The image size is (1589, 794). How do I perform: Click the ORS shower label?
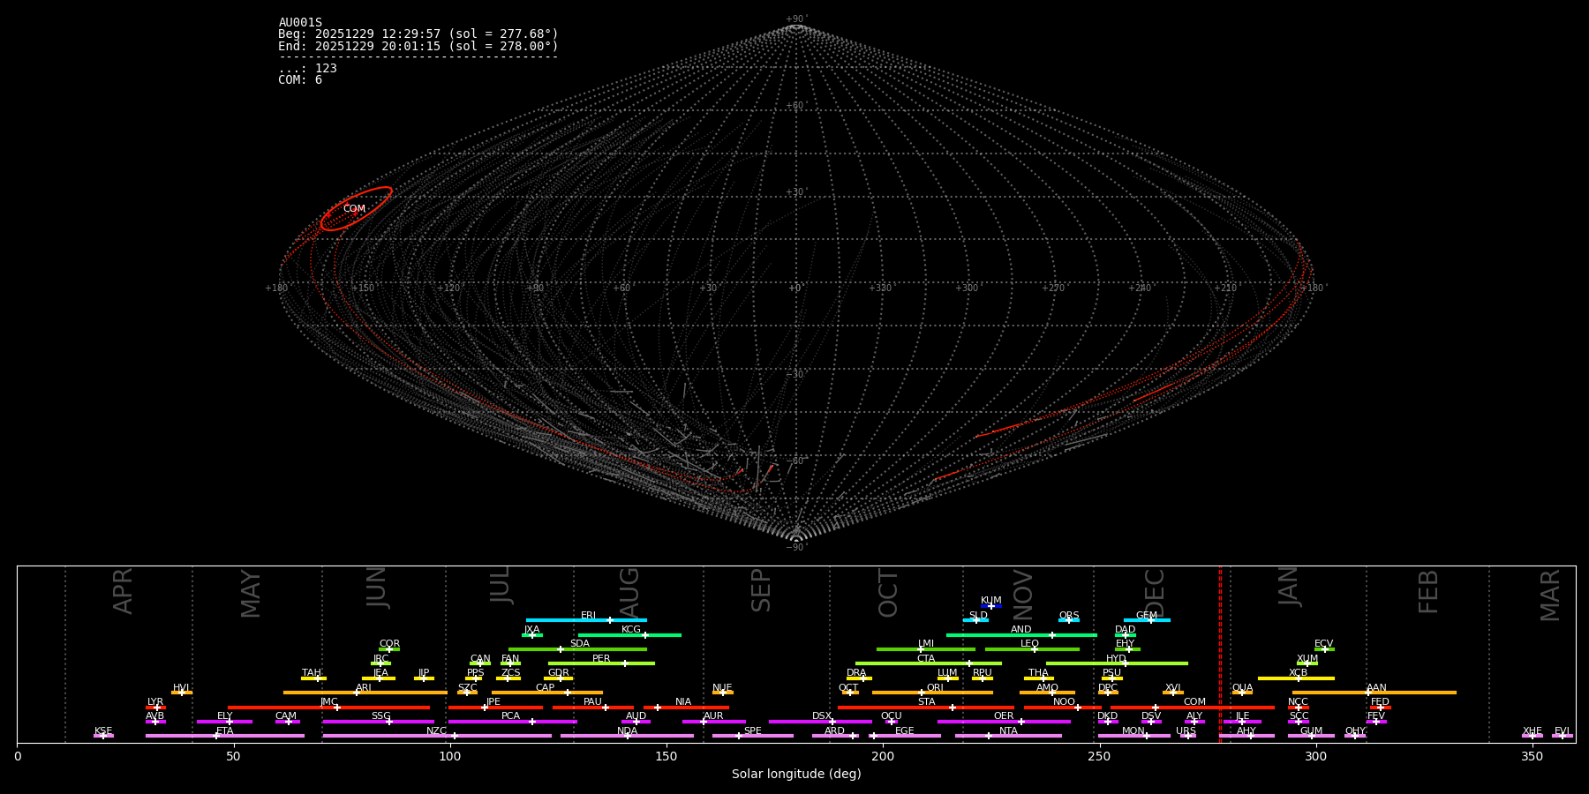1069,616
